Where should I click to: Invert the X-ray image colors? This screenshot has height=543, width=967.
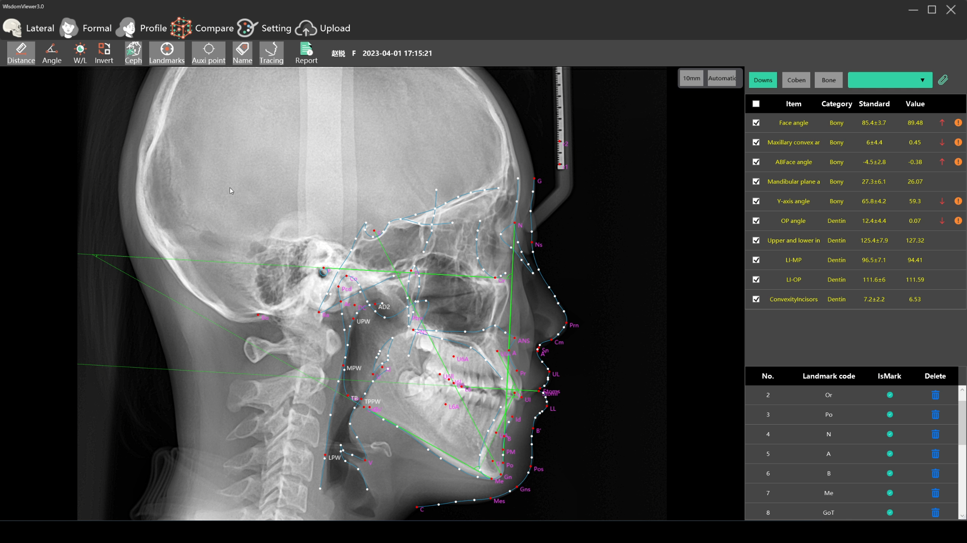(104, 53)
